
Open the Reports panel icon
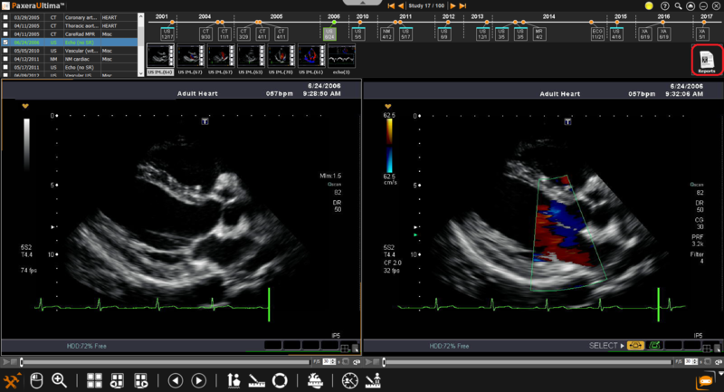pos(706,61)
